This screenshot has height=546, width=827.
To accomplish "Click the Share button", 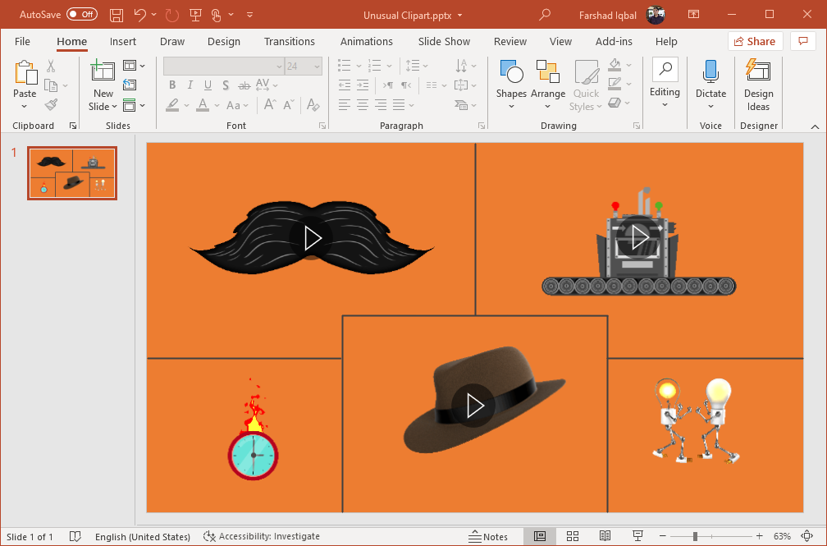I will click(755, 41).
